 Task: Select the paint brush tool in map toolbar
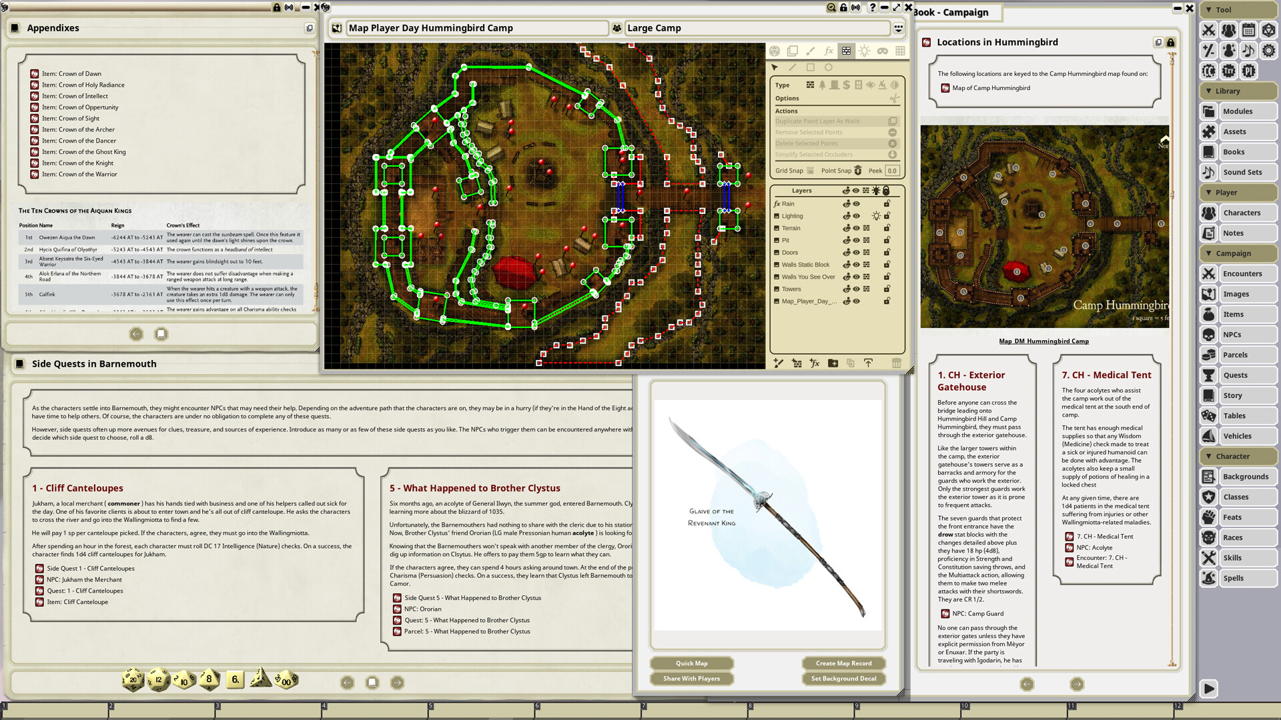click(x=810, y=51)
